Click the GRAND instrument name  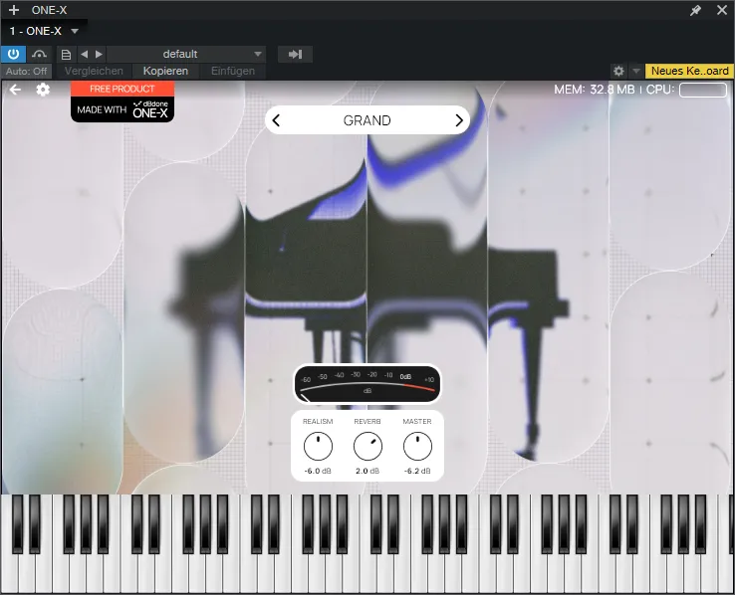click(x=367, y=120)
